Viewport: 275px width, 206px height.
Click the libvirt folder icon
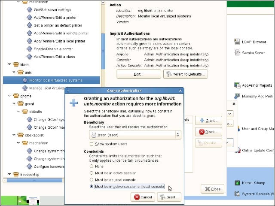coord(16,64)
